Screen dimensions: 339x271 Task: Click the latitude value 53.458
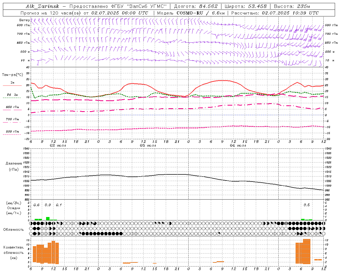pos(257,6)
